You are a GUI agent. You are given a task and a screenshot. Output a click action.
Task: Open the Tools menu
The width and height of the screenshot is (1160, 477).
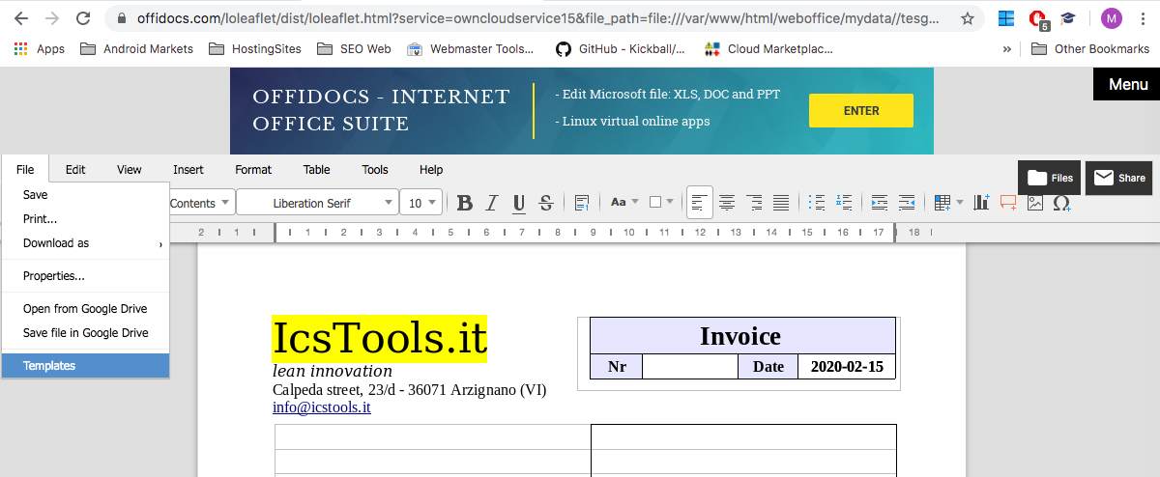pos(375,169)
